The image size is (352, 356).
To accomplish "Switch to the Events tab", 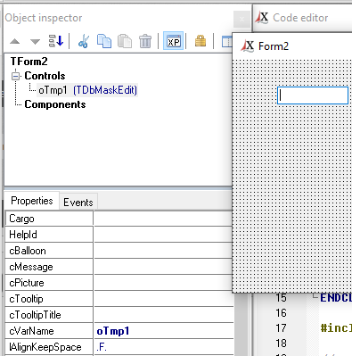I will [78, 203].
